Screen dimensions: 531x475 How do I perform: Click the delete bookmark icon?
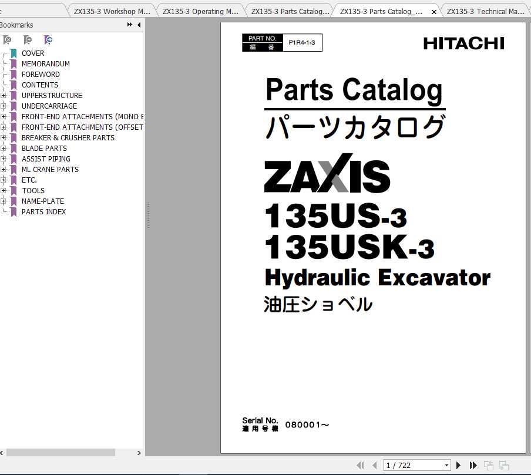pos(8,40)
